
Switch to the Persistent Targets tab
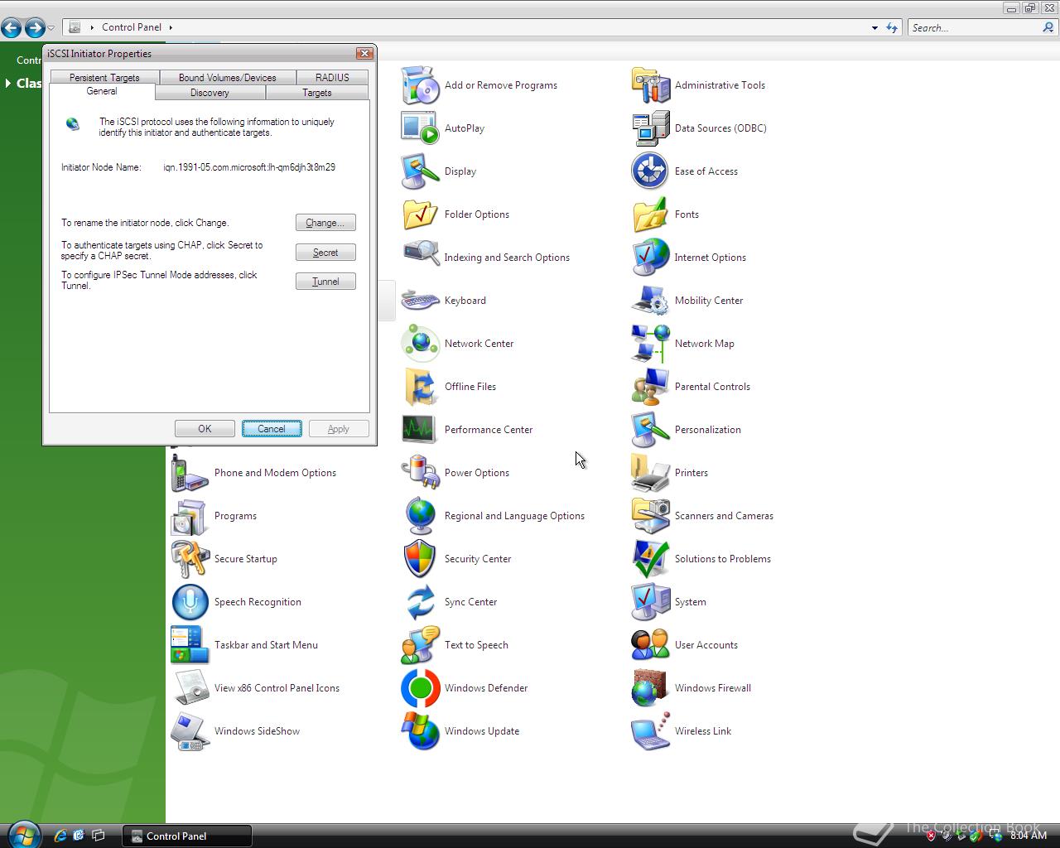click(x=104, y=77)
